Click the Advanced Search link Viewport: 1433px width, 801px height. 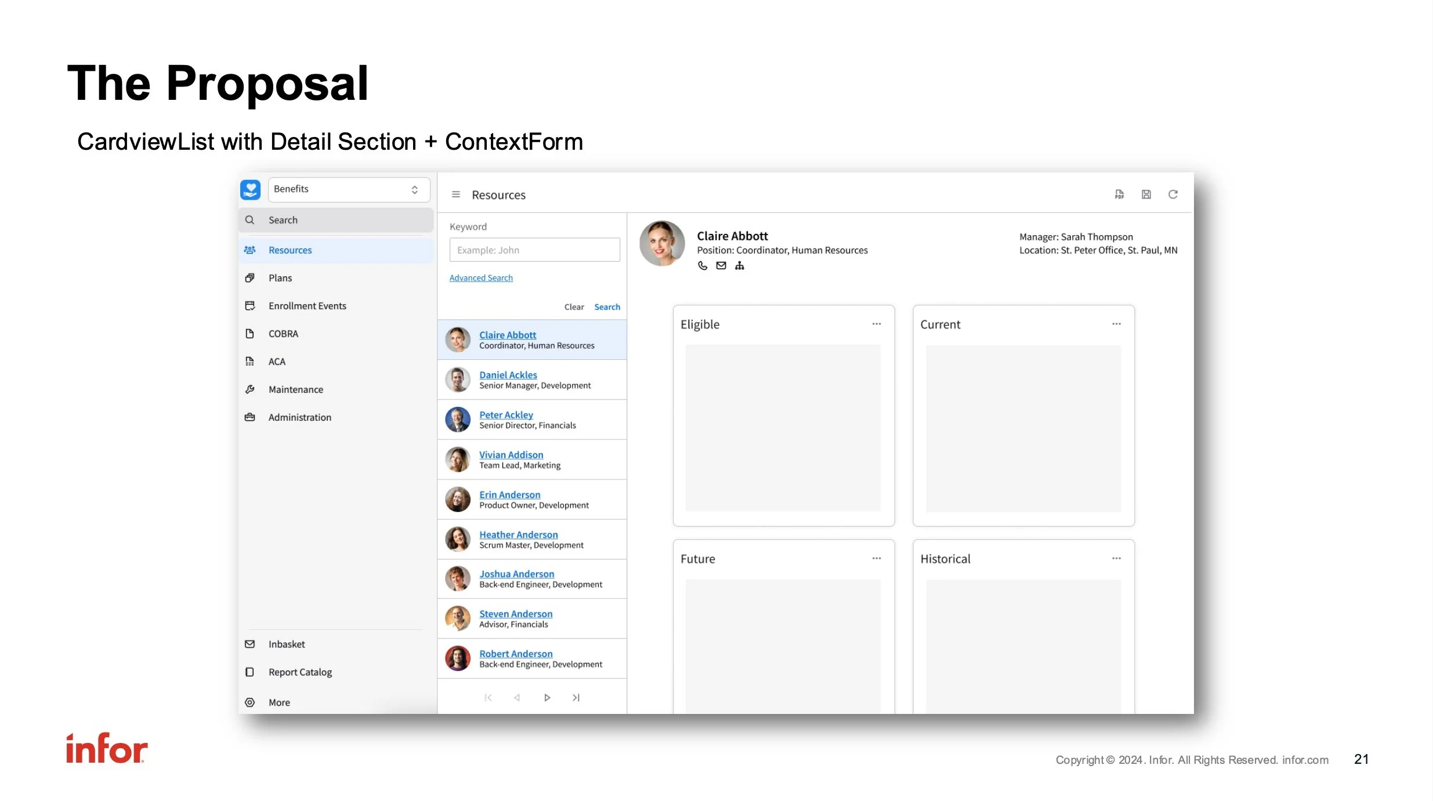481,278
